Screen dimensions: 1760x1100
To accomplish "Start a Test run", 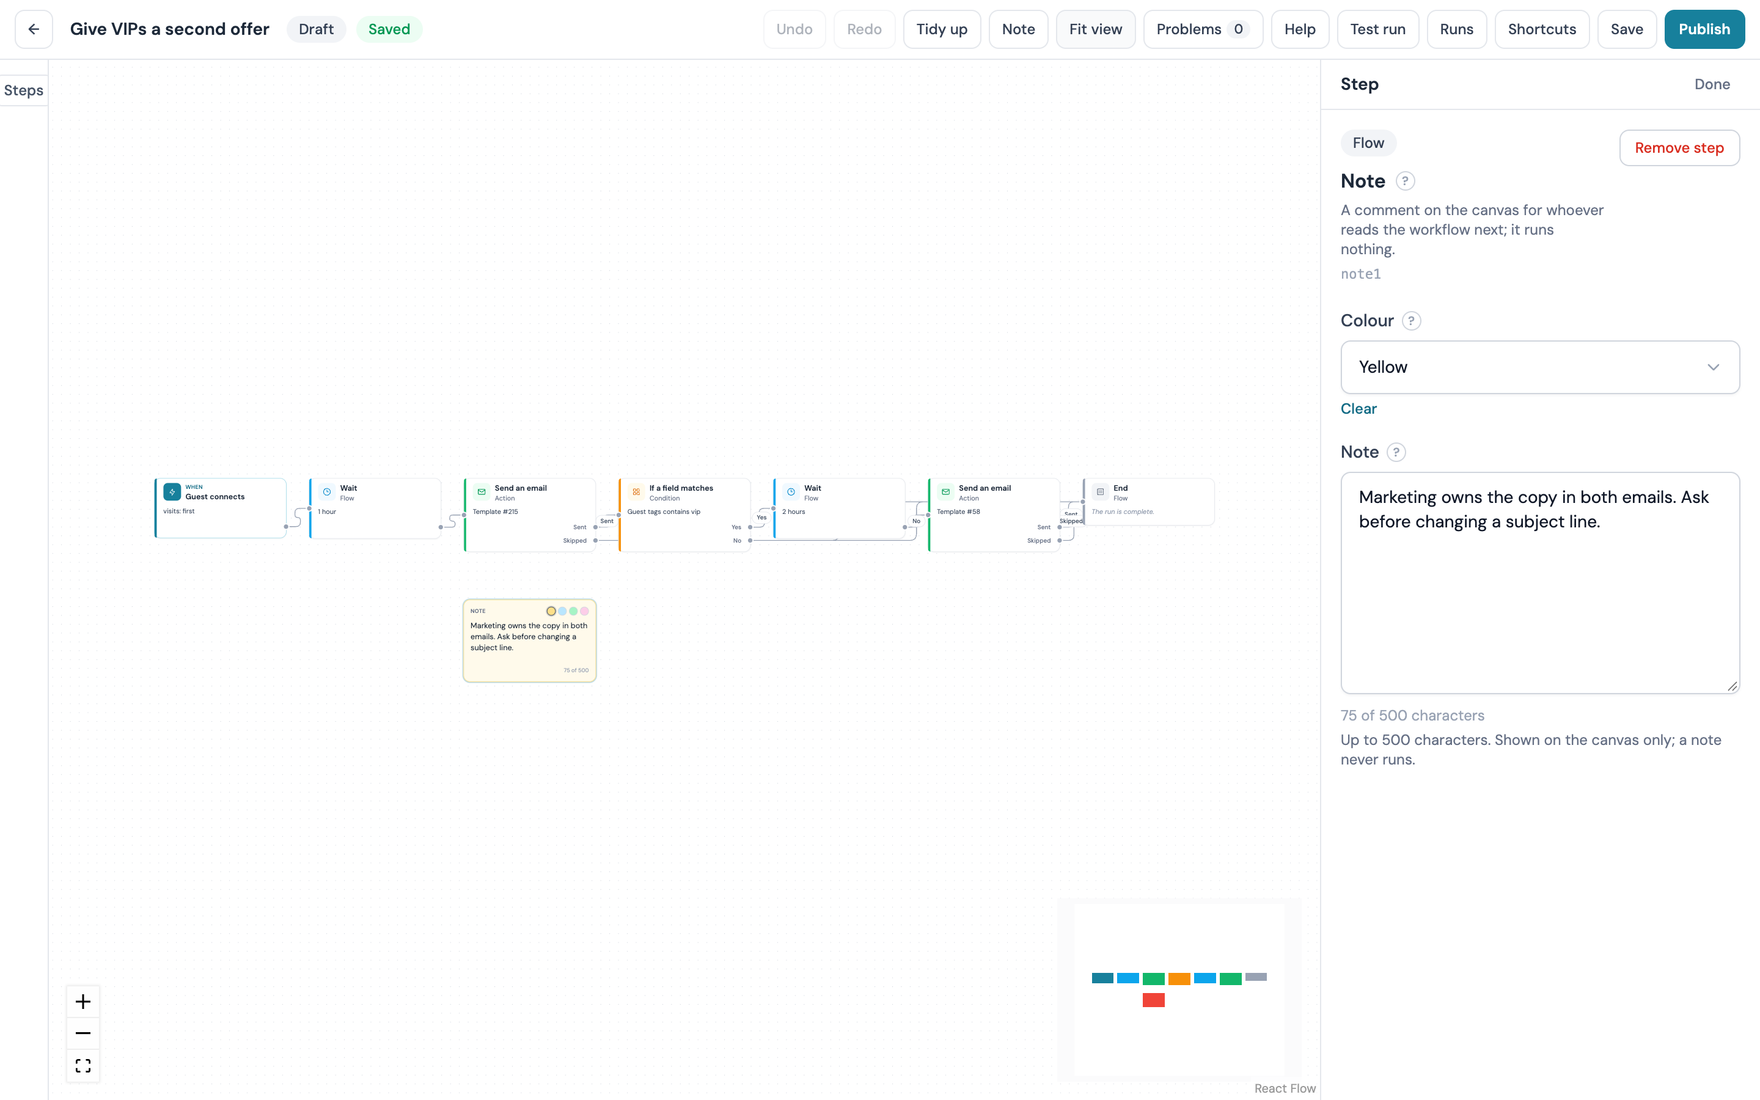I will 1377,29.
